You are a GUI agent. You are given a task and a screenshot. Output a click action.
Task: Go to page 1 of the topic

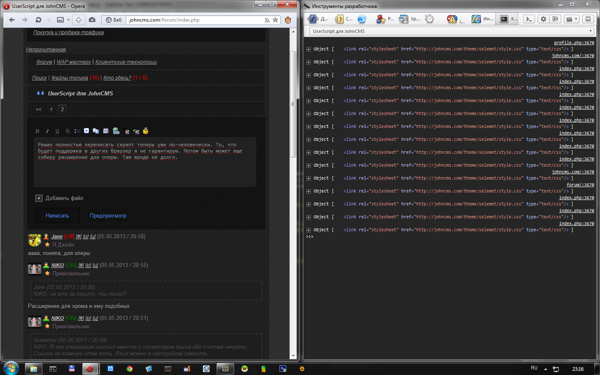pos(51,109)
